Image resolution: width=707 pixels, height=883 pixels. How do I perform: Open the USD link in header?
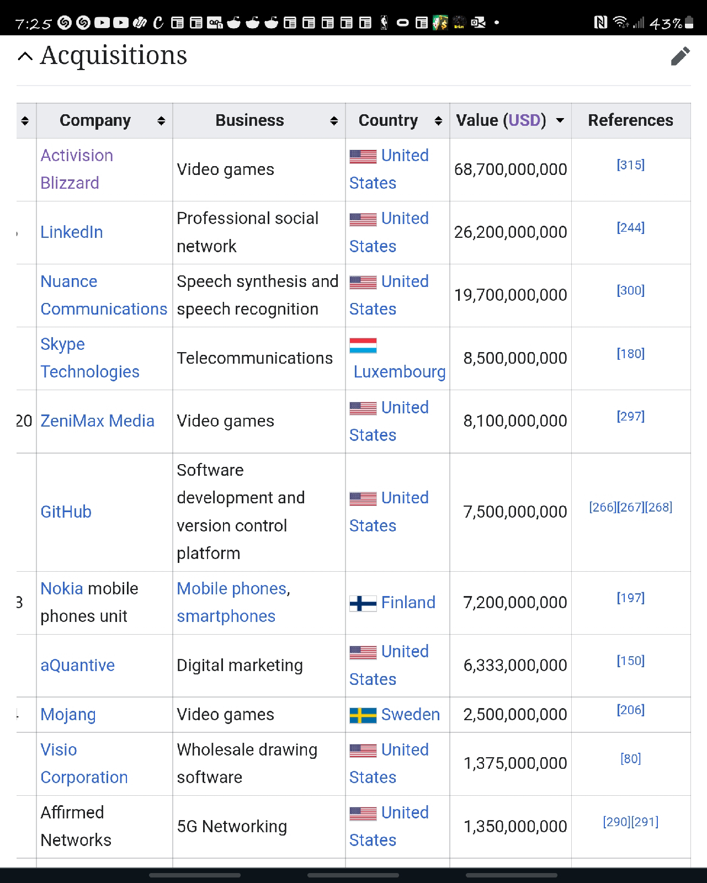point(524,120)
